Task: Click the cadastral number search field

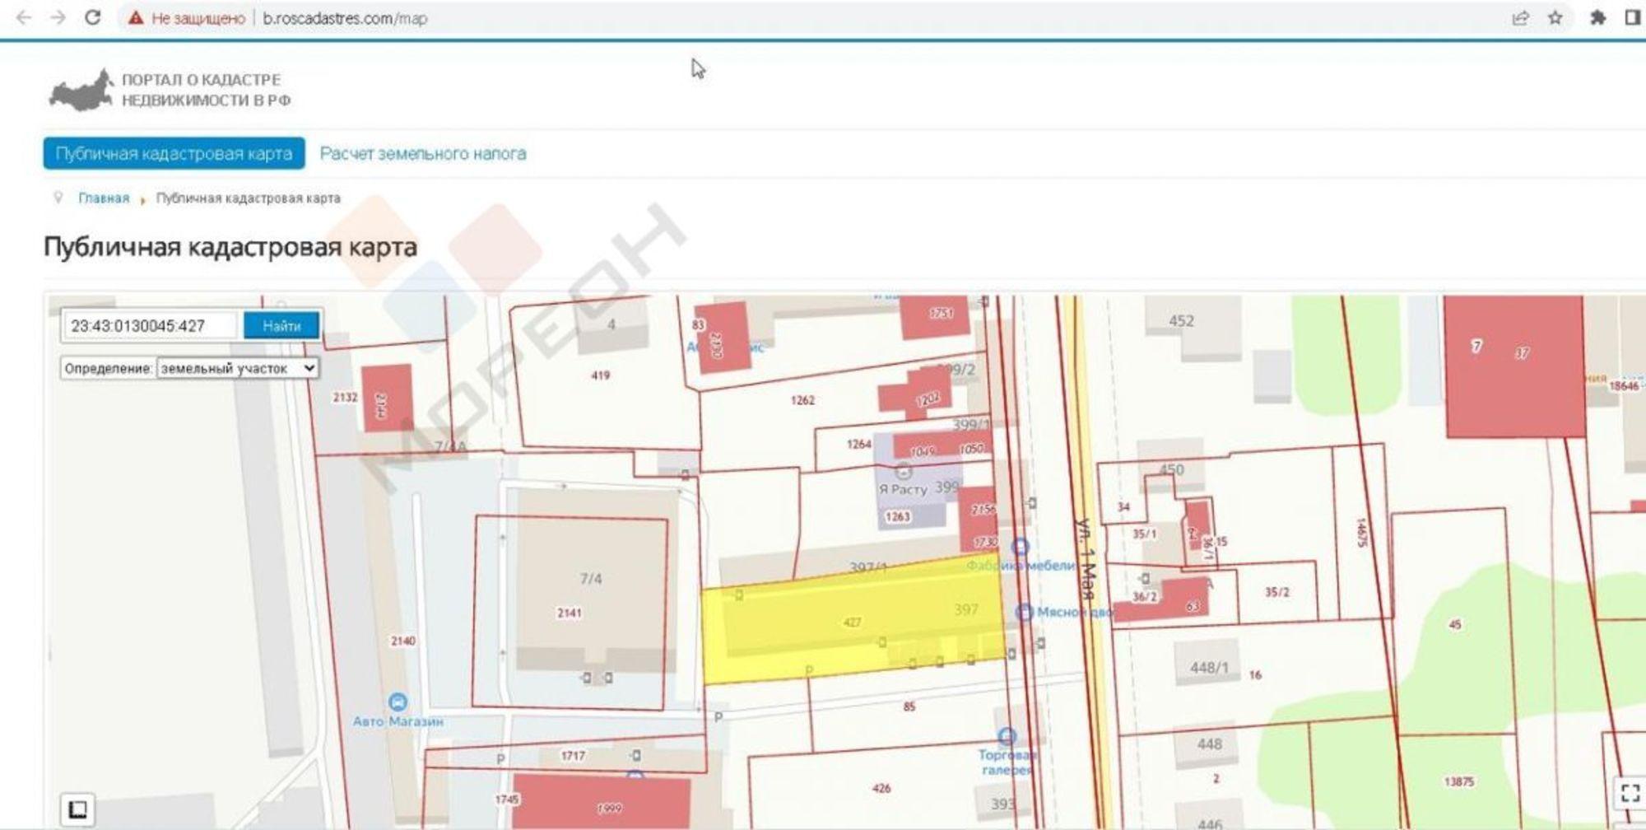Action: click(150, 326)
